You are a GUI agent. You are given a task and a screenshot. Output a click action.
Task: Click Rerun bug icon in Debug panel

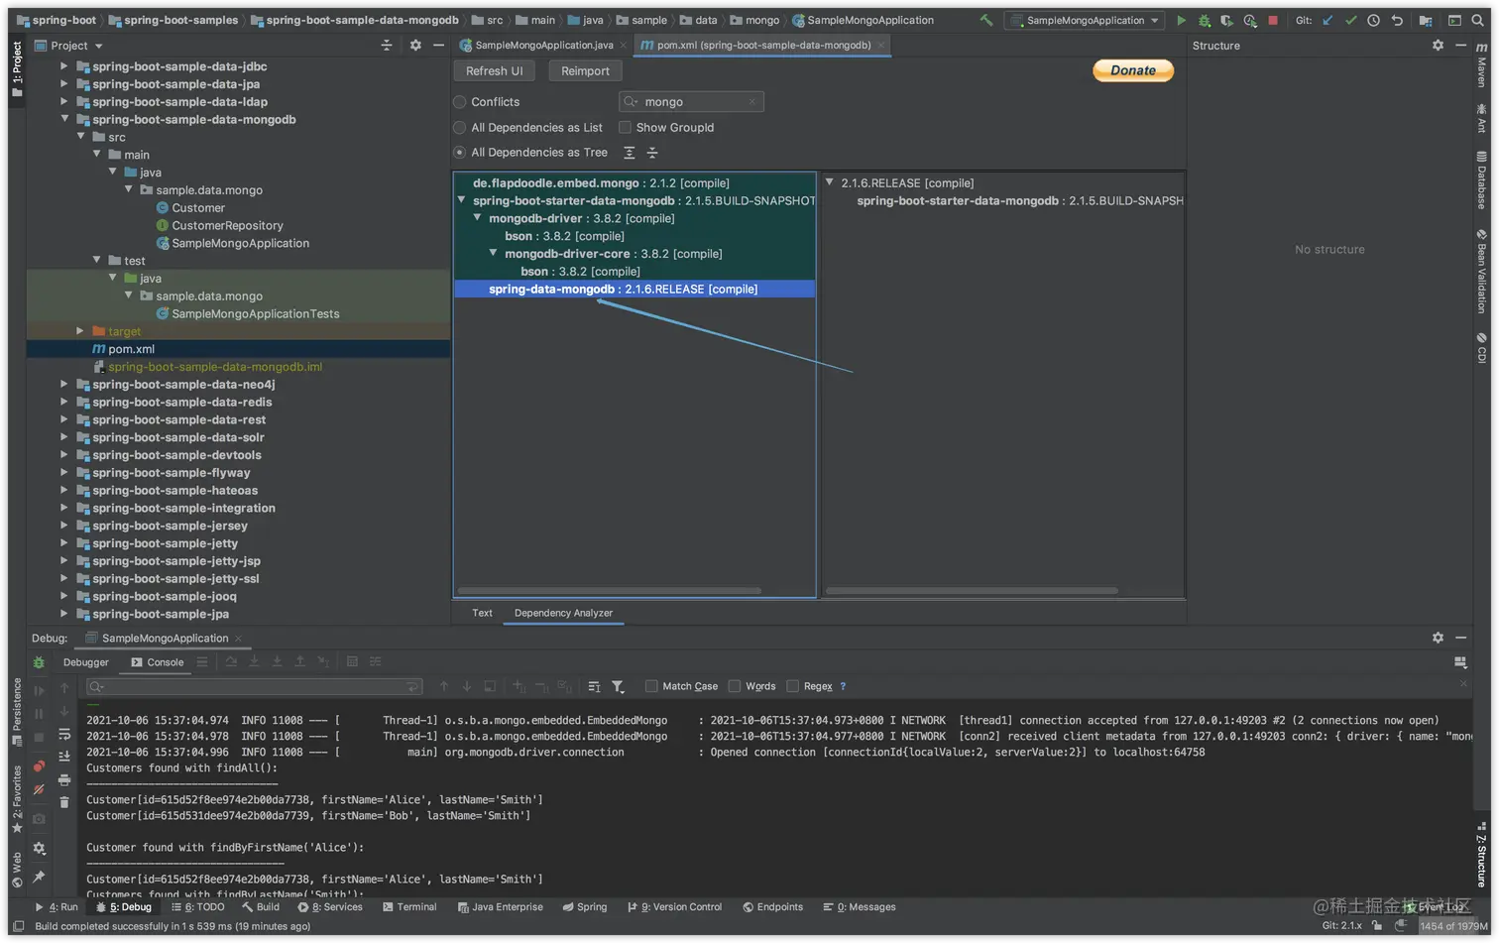tap(39, 662)
